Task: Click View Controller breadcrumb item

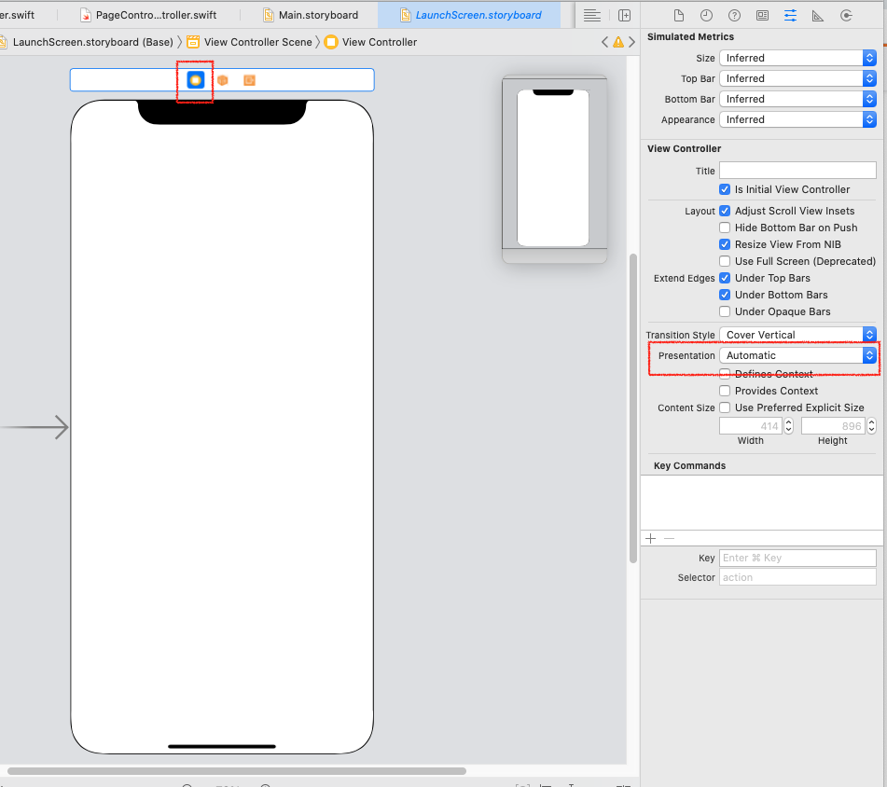Action: (x=371, y=42)
